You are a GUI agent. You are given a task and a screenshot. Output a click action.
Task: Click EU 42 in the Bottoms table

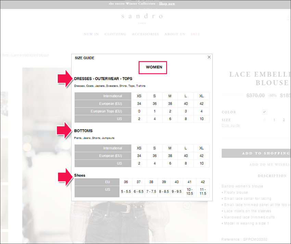201,156
